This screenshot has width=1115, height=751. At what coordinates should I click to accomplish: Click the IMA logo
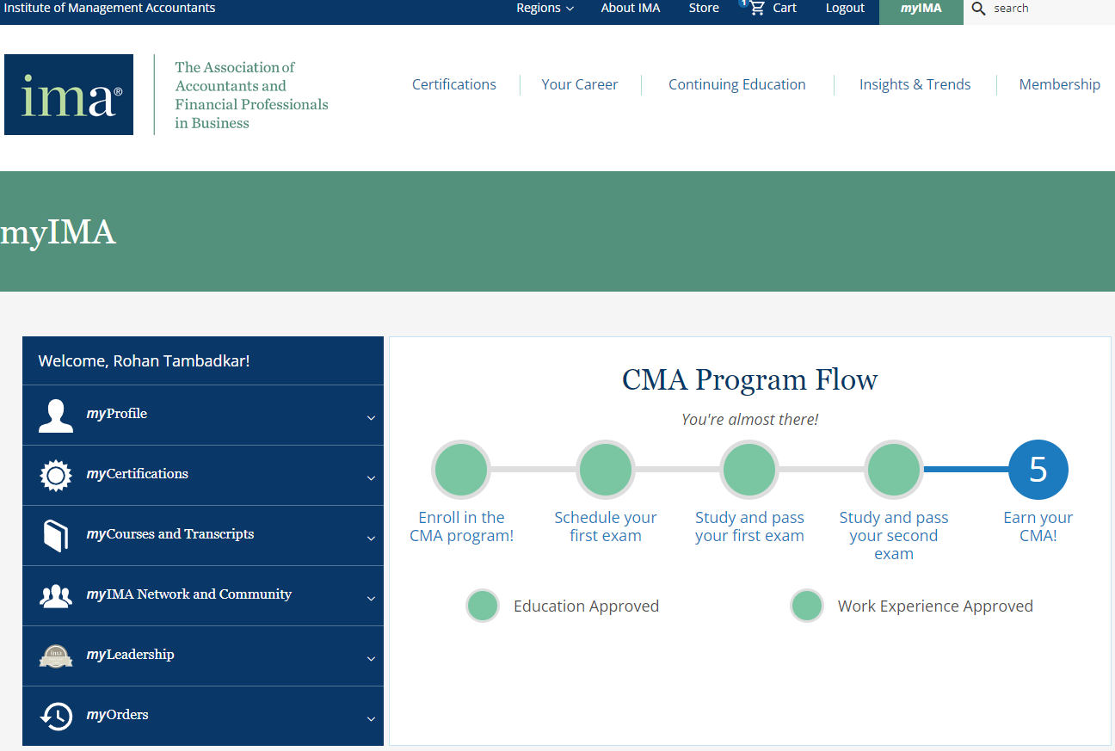69,95
